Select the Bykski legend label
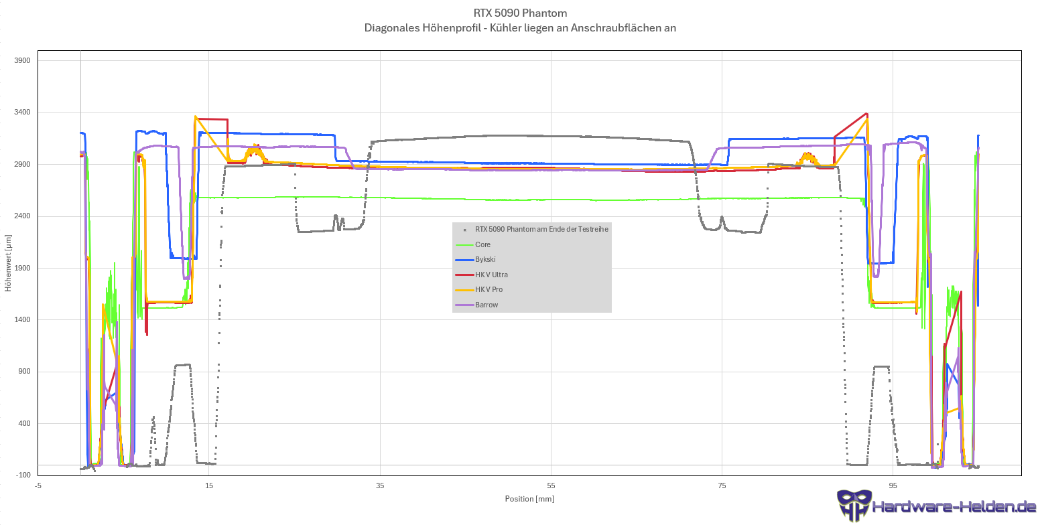This screenshot has height=525, width=1040. tap(485, 260)
